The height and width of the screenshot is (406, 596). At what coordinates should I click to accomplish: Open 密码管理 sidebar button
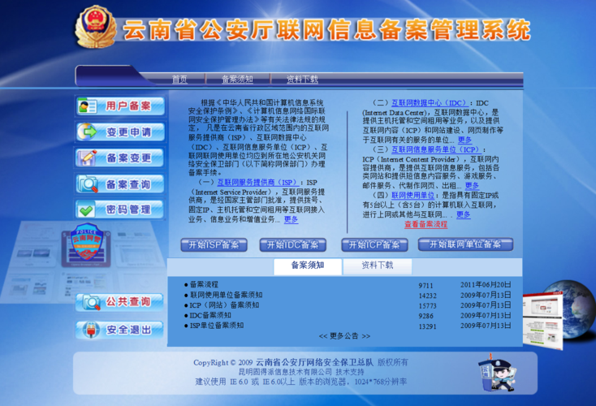tap(120, 209)
